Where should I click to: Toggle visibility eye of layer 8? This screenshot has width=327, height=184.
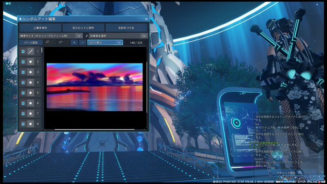pos(23,124)
